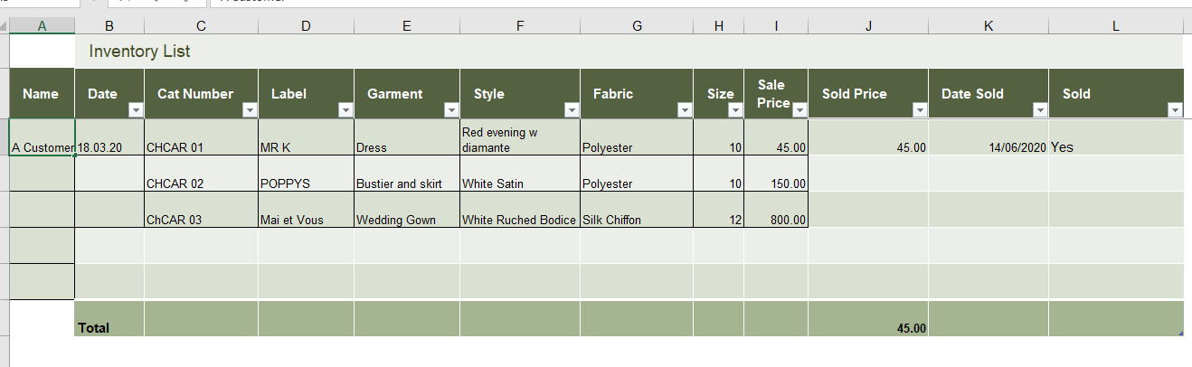
Task: Open the Fabric filter dropdown
Action: point(685,109)
